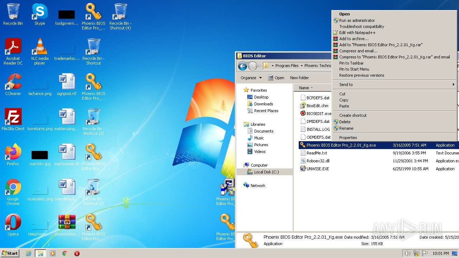Open the Recycle Bin desktop icon

13,14
